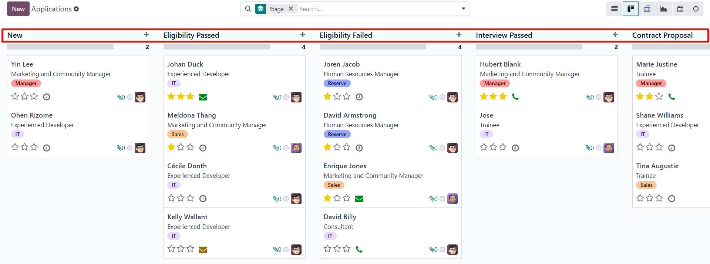Open David Billy's application card
710x264 pixels.
point(390,233)
